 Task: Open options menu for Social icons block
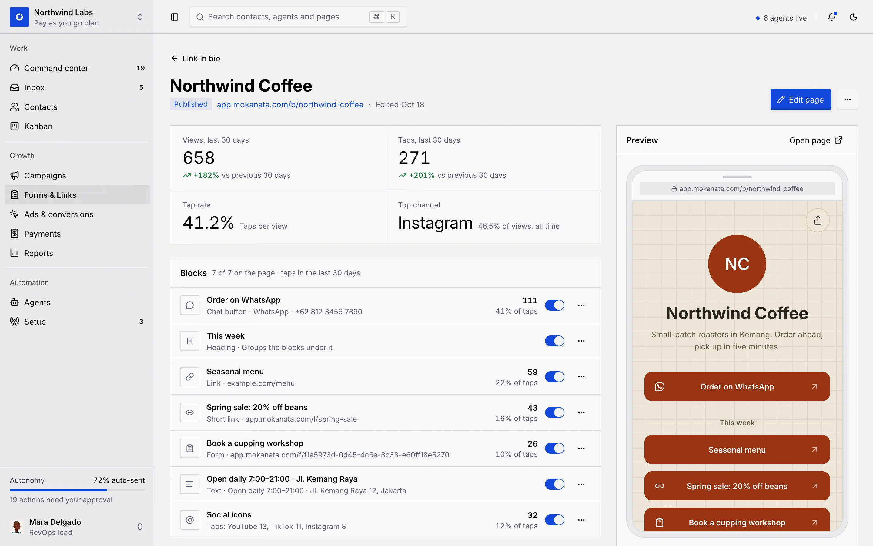(581, 520)
